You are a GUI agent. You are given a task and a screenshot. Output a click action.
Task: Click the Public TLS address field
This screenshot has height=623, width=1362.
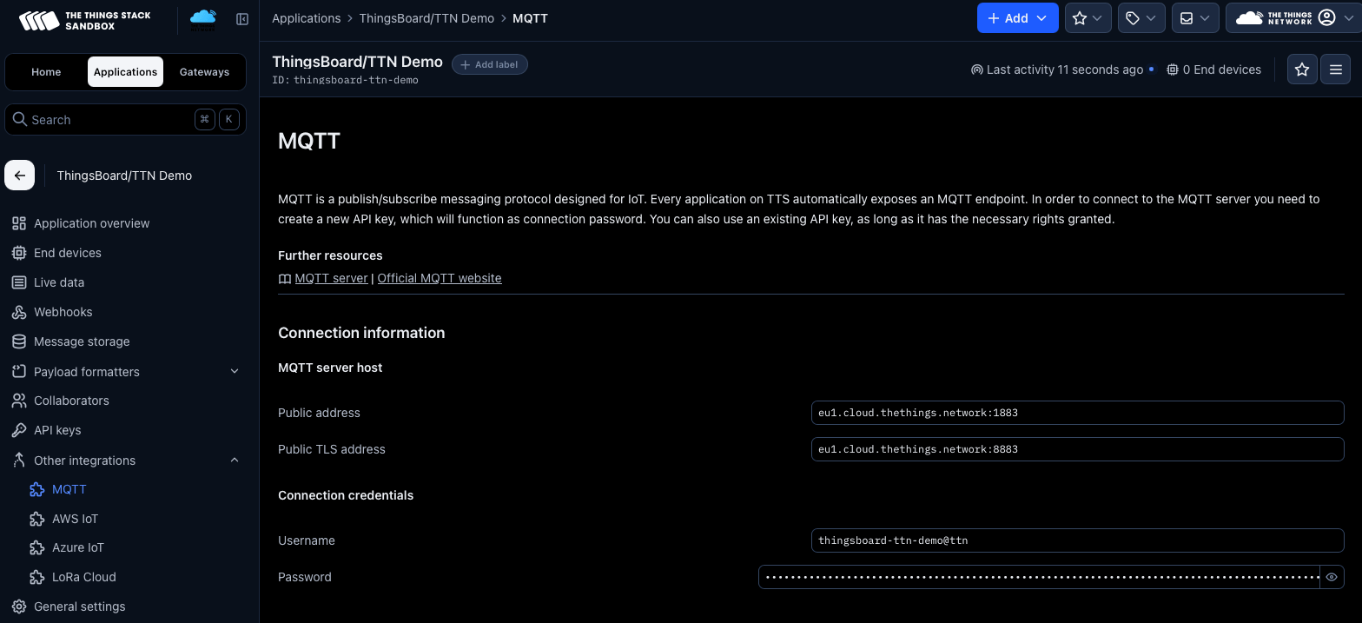coord(1077,449)
